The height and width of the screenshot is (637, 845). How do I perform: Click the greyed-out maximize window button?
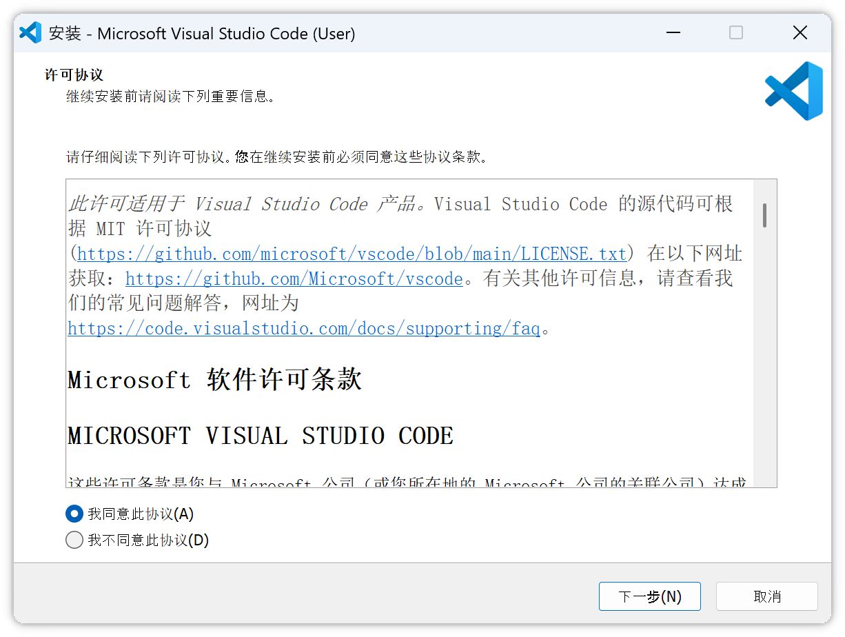(736, 33)
